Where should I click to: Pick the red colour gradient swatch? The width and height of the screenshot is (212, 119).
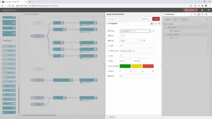(x=148, y=66)
